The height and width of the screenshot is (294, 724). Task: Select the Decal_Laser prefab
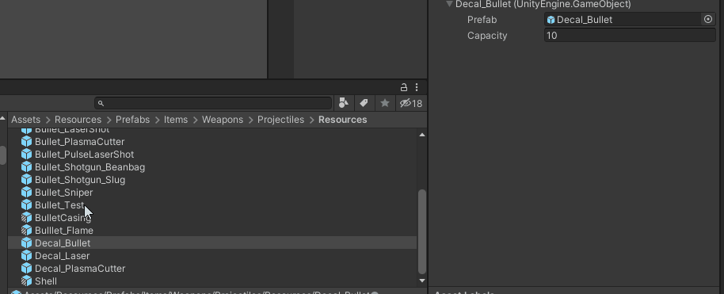55,256
